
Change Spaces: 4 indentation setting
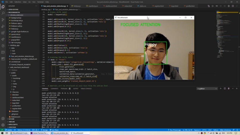click(x=197, y=130)
